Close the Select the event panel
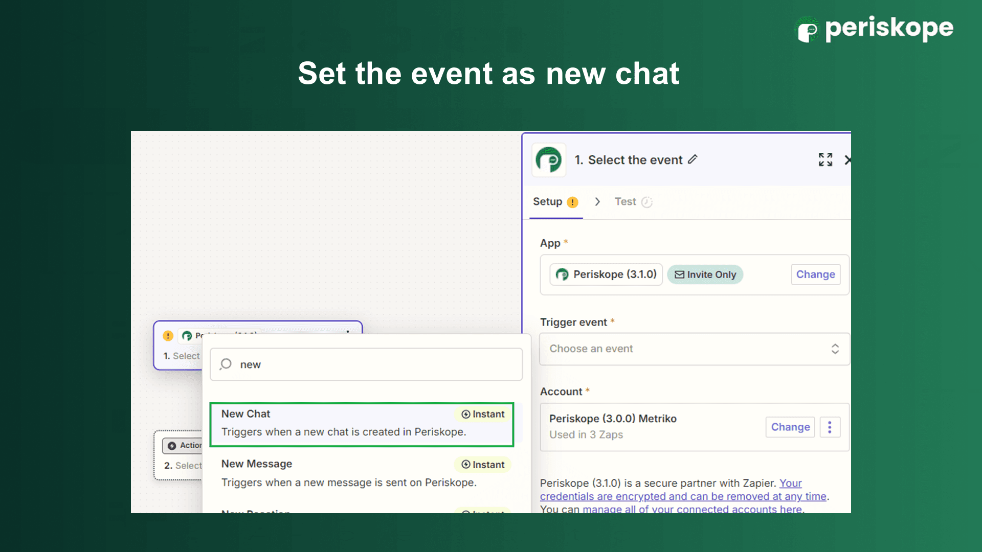982x552 pixels. point(847,160)
